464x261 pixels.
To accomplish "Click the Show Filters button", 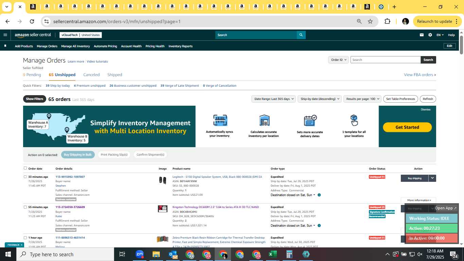I will (35, 99).
